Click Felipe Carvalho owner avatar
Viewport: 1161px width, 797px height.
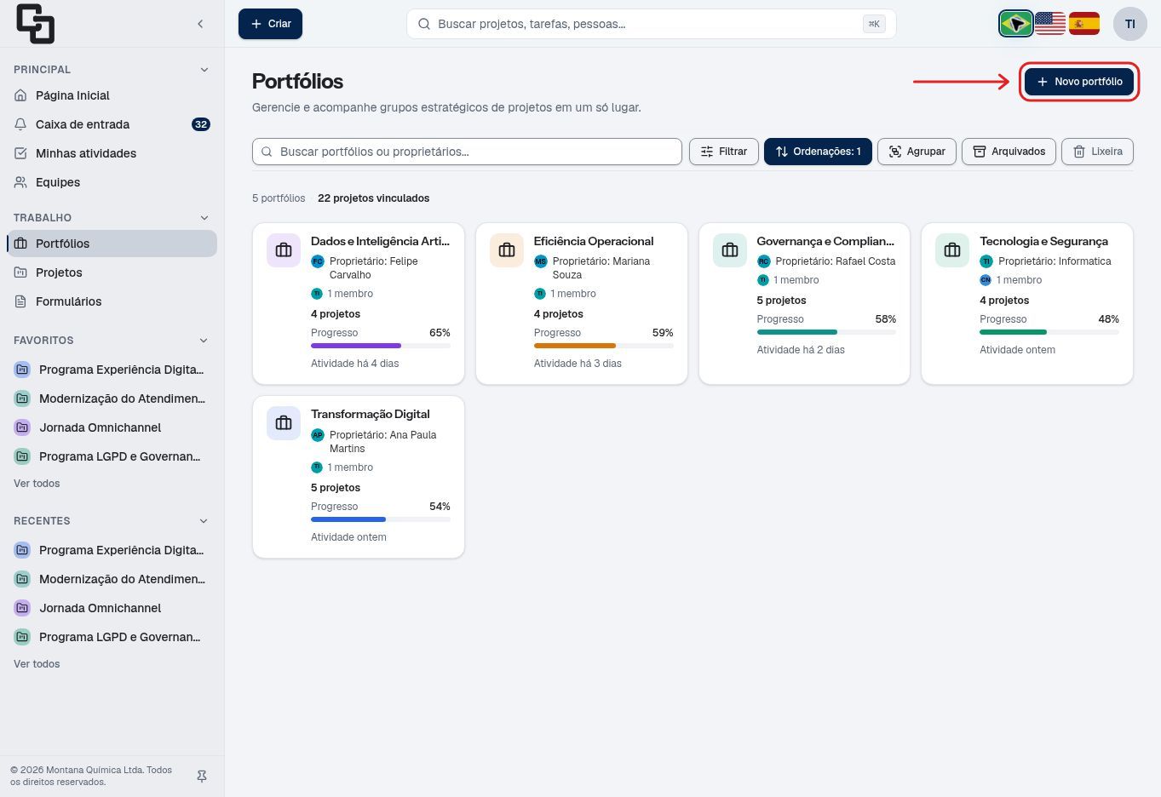tap(318, 261)
